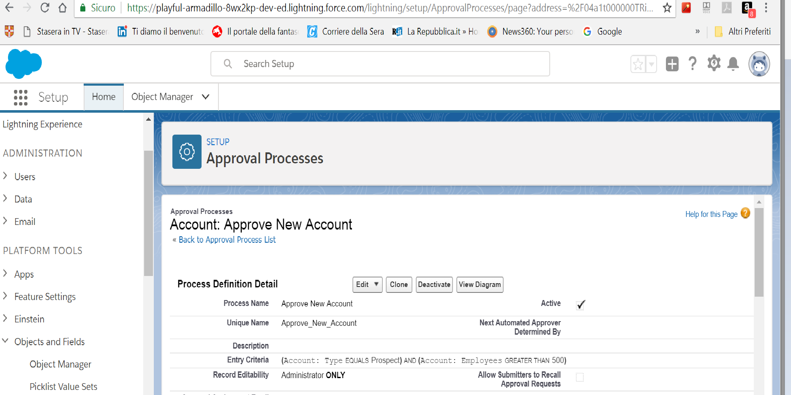Open the Salesforce help question mark

[693, 64]
